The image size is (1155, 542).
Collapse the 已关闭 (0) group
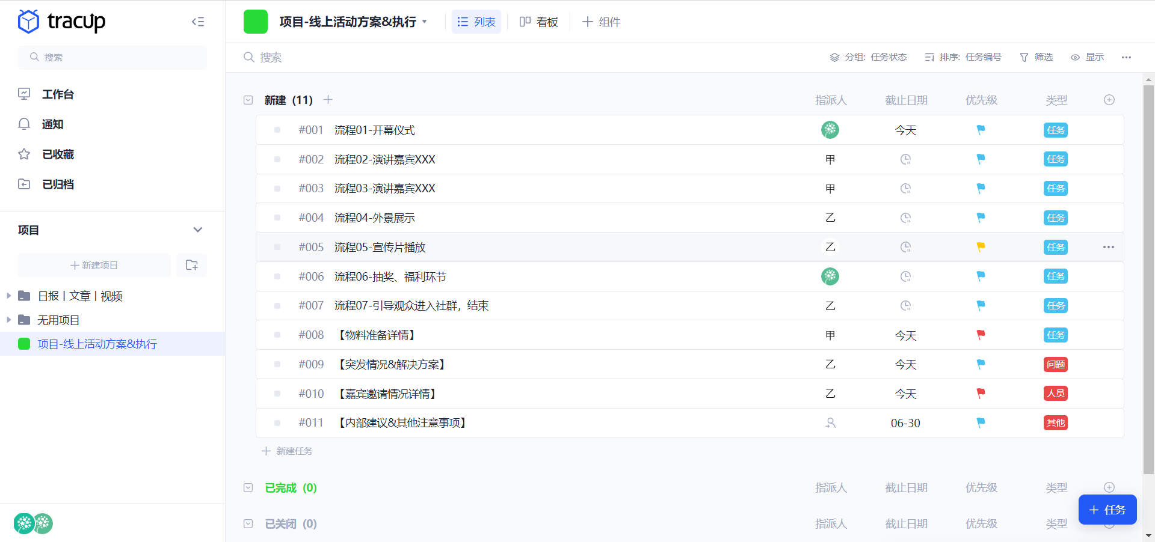pyautogui.click(x=248, y=523)
